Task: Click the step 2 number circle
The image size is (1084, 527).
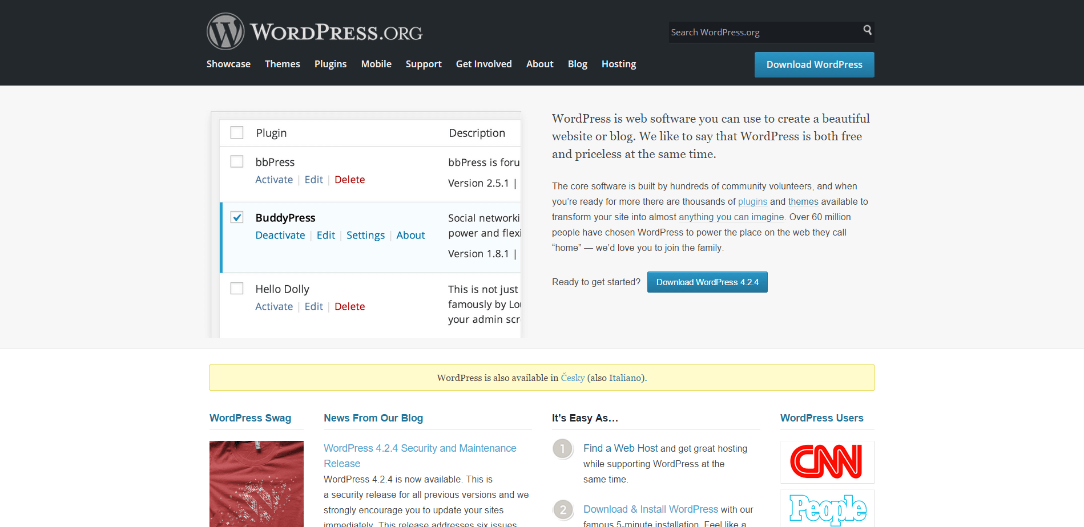Action: tap(563, 509)
